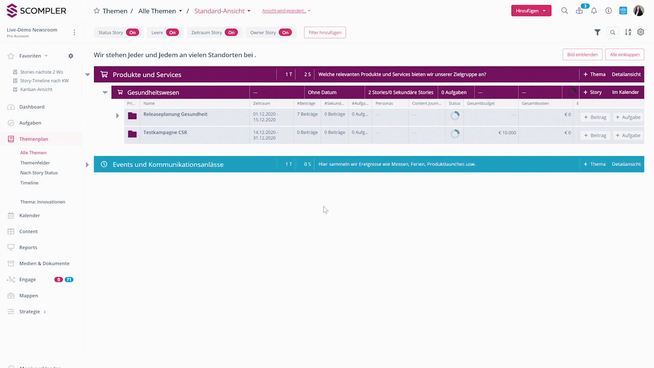The image size is (654, 368).
Task: Disable the Owner Story filter
Action: 285,33
